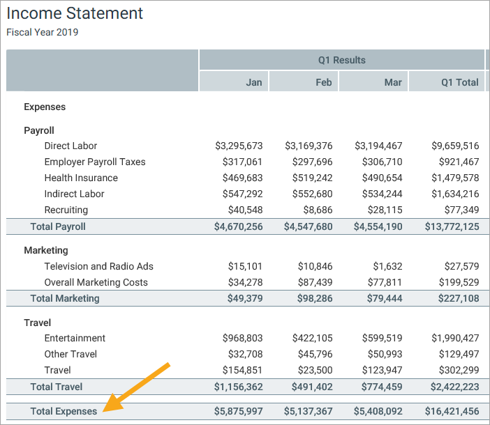Select the Entertainment row label
The image size is (490, 425).
pos(75,338)
